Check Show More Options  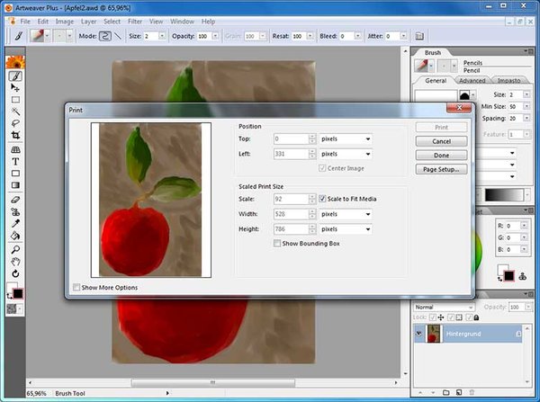point(76,288)
